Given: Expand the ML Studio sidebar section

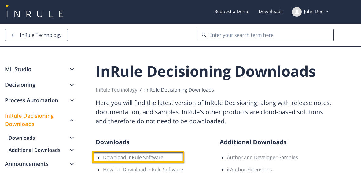Looking at the screenshot, I should pyautogui.click(x=72, y=69).
